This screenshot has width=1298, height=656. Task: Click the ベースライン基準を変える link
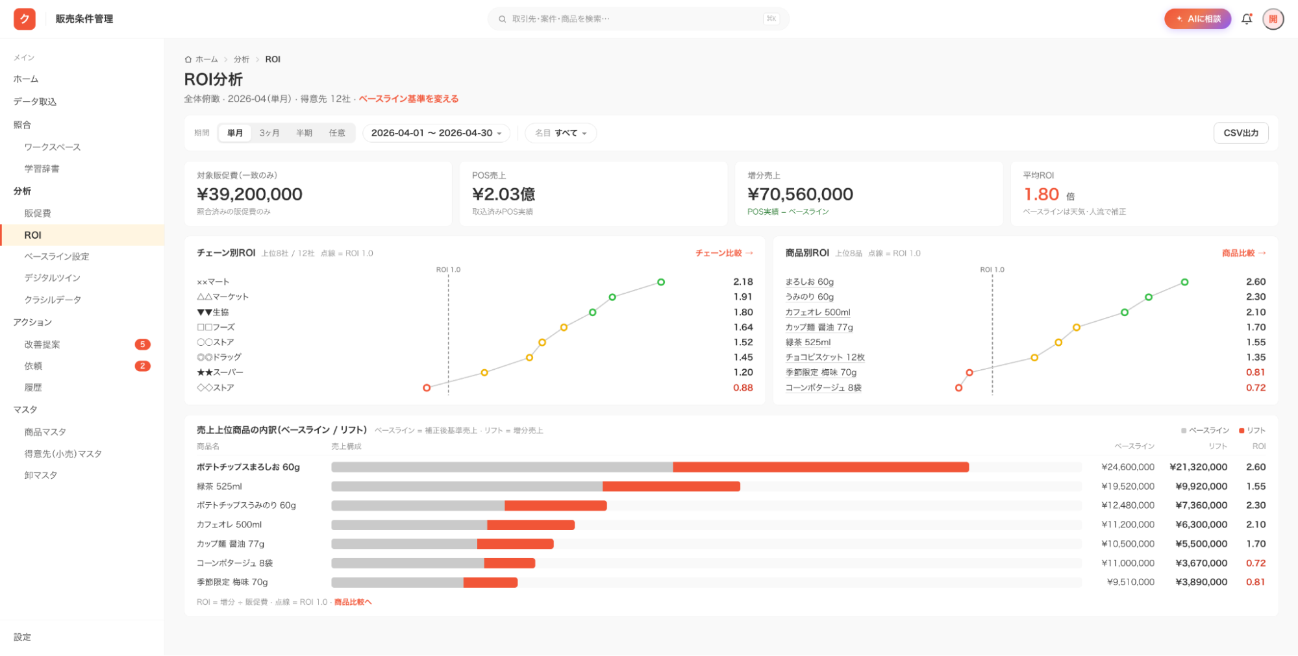[x=408, y=99]
